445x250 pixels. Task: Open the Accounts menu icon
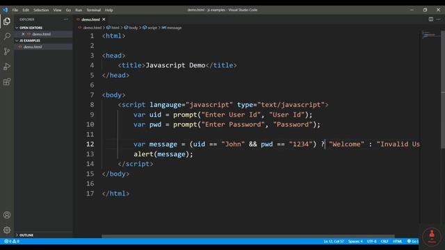[7, 215]
